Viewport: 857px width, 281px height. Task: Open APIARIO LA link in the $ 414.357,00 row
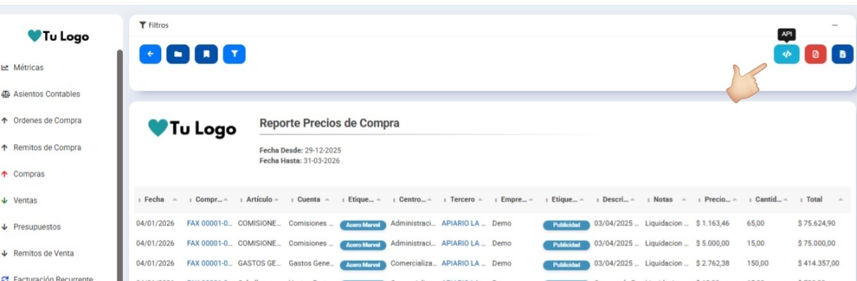[x=464, y=263]
